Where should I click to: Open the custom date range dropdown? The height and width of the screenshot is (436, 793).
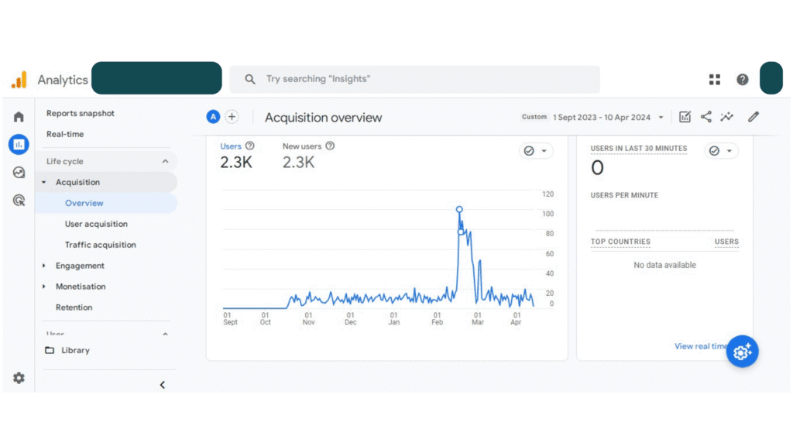(x=606, y=117)
